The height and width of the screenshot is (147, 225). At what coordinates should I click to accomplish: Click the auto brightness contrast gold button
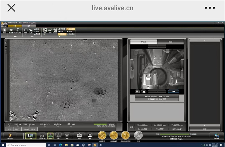(125, 135)
